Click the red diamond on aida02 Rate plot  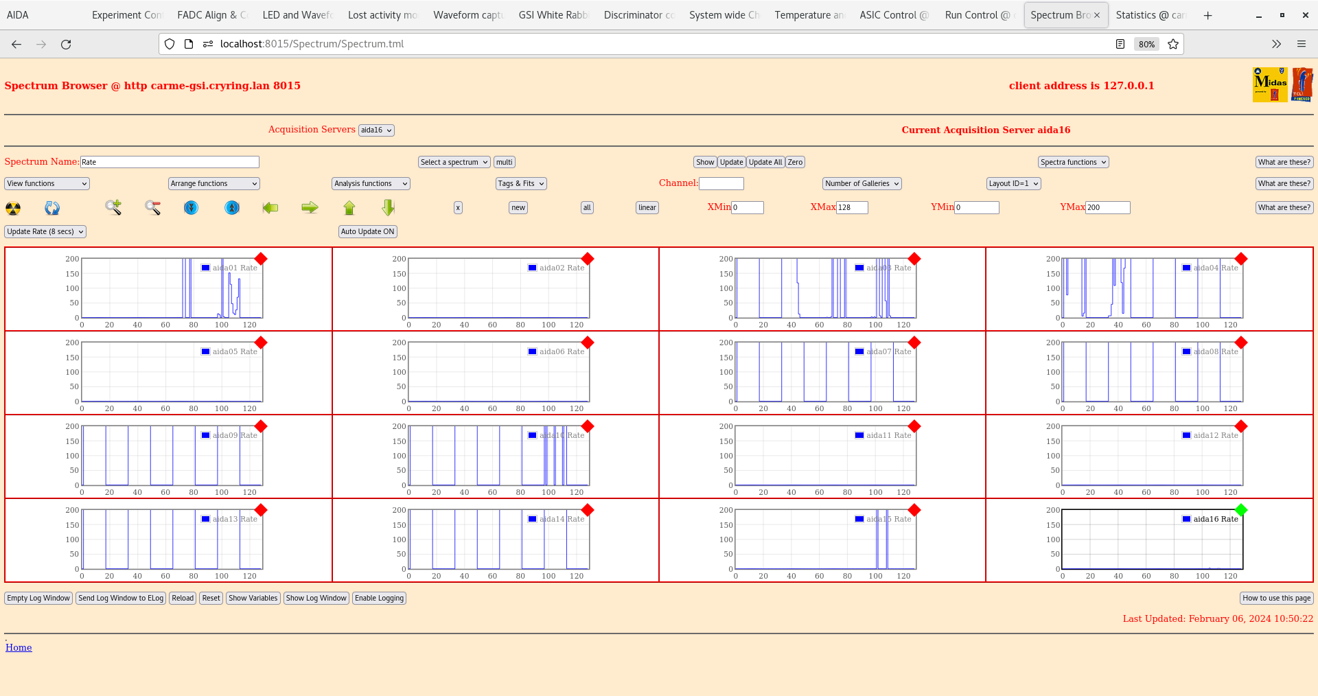point(588,259)
